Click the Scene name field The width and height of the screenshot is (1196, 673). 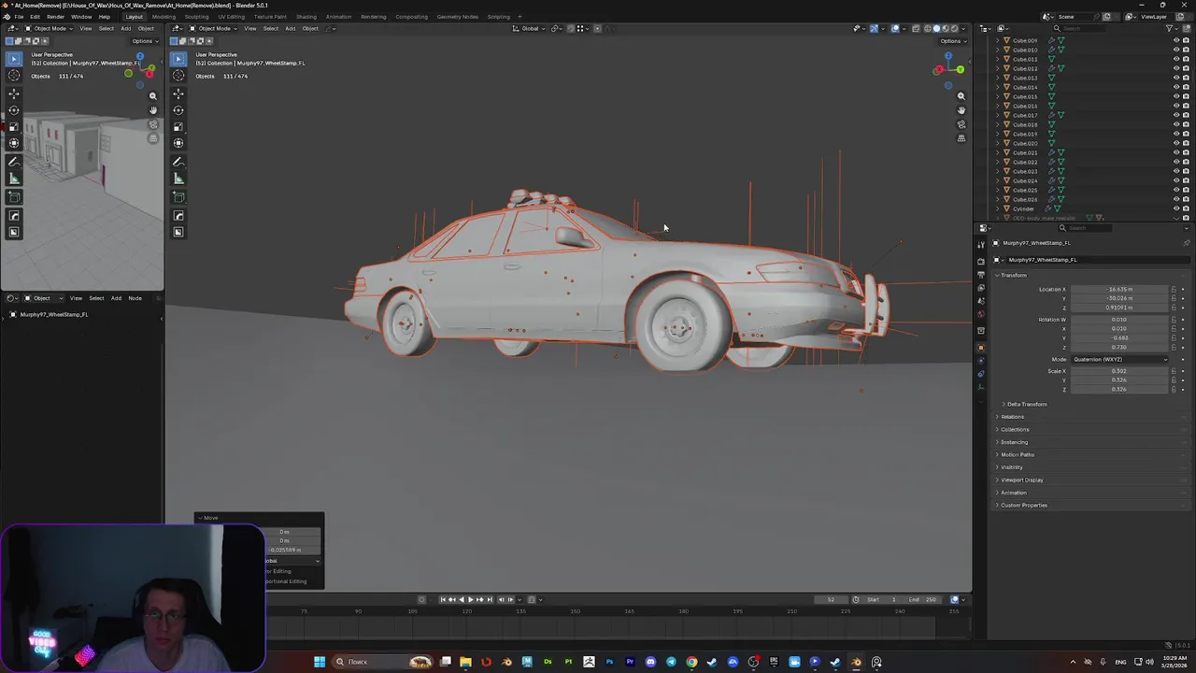[x=1075, y=17]
